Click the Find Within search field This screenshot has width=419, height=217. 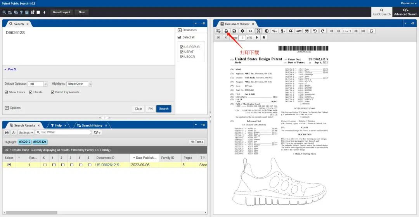click(62, 132)
